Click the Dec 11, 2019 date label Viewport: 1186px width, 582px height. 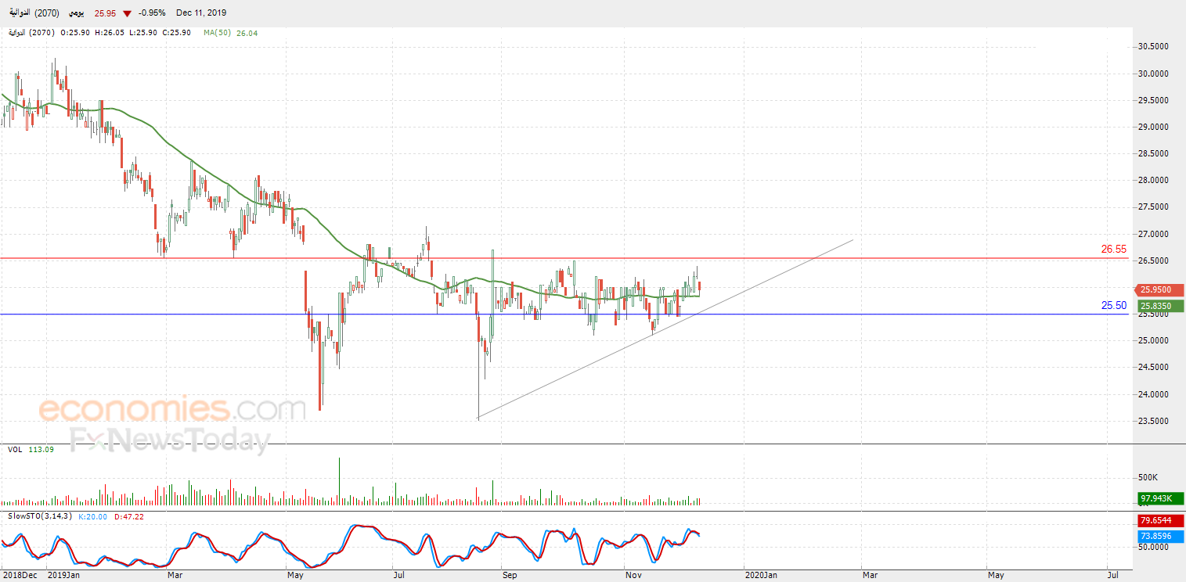(200, 13)
